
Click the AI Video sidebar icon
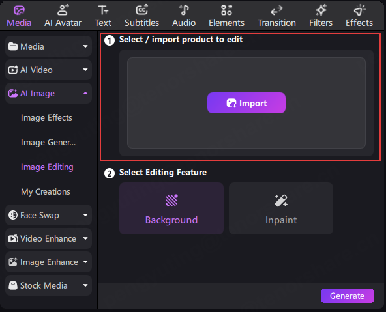click(13, 70)
